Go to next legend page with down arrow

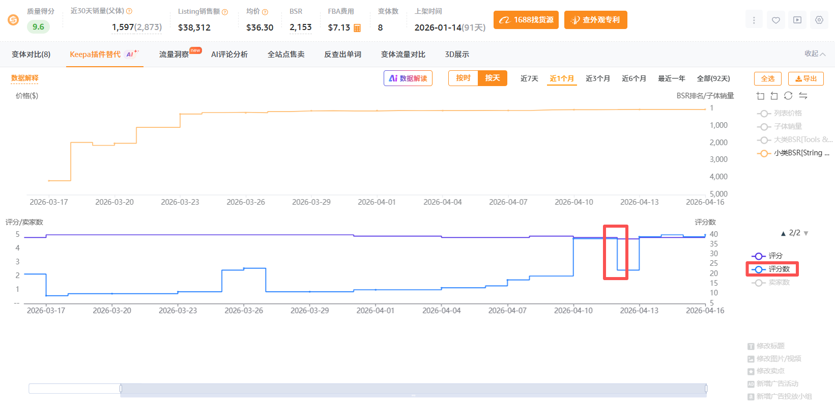[x=806, y=233]
